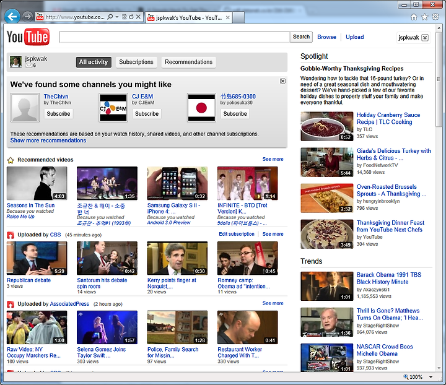The width and height of the screenshot is (446, 385).
Task: Click the YouTube logo
Action: coord(28,37)
